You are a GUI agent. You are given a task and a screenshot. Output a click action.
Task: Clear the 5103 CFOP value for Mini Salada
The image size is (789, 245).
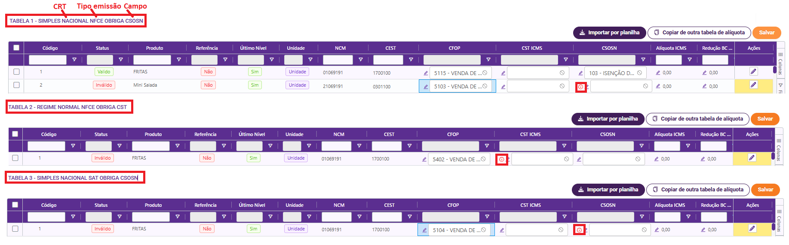(x=485, y=86)
